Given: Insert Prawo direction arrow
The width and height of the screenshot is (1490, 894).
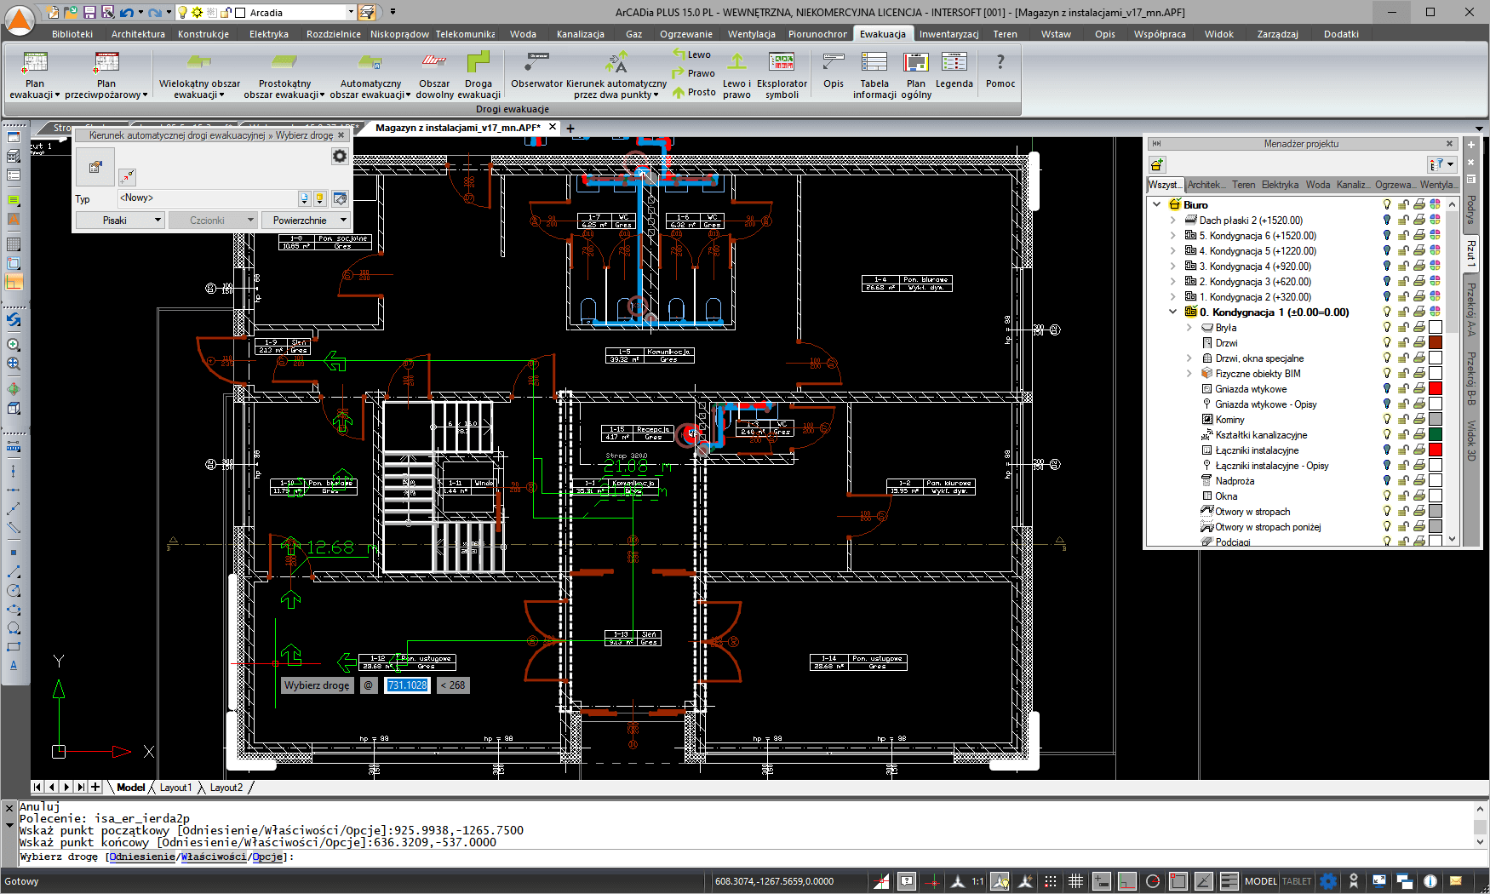Looking at the screenshot, I should 693,73.
